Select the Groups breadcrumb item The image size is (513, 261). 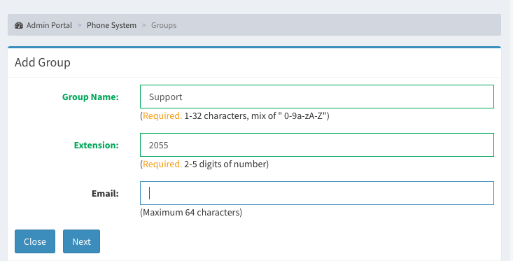point(164,25)
